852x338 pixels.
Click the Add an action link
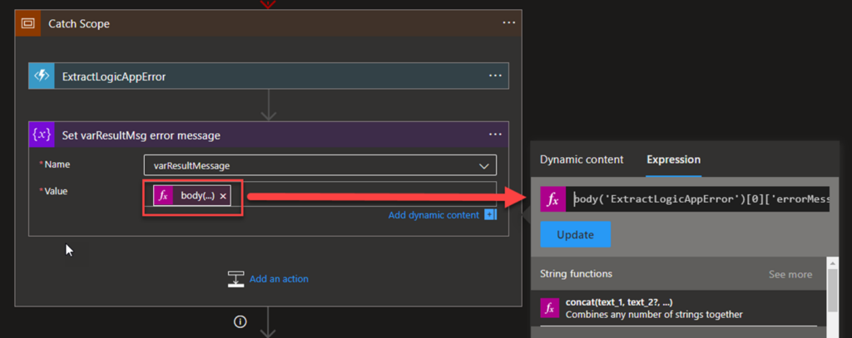click(x=279, y=279)
